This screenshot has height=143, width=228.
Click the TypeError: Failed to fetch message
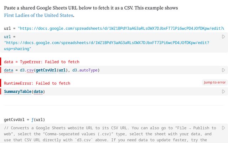pos(50,62)
